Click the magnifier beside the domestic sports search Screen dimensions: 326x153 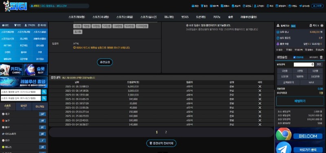pos(44,98)
